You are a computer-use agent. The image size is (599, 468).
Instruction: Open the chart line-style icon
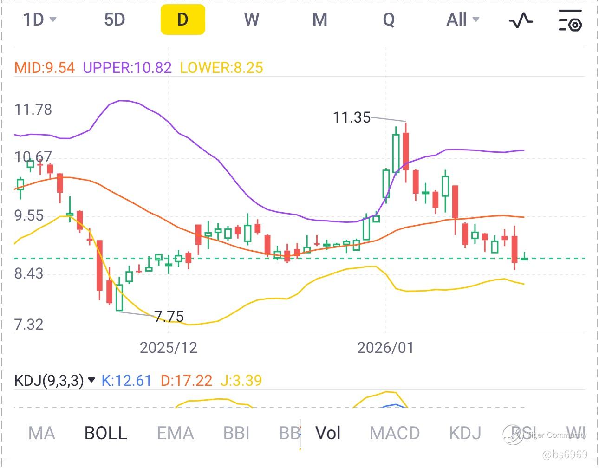(521, 20)
